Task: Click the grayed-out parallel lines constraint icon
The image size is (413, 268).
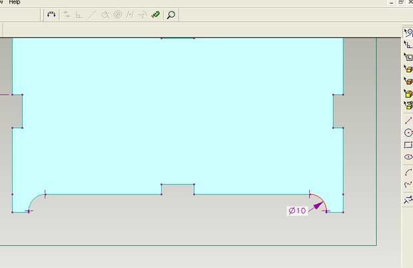Action: point(130,15)
